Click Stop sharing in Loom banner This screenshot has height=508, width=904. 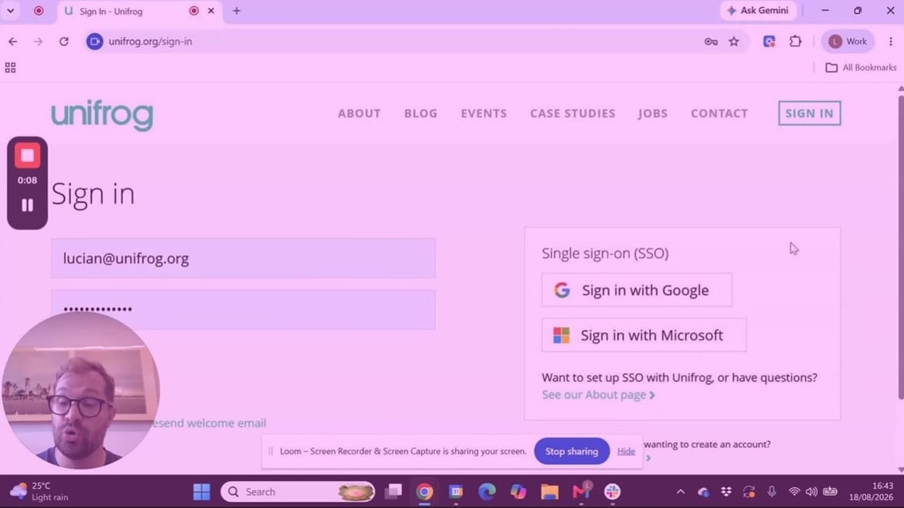571,451
